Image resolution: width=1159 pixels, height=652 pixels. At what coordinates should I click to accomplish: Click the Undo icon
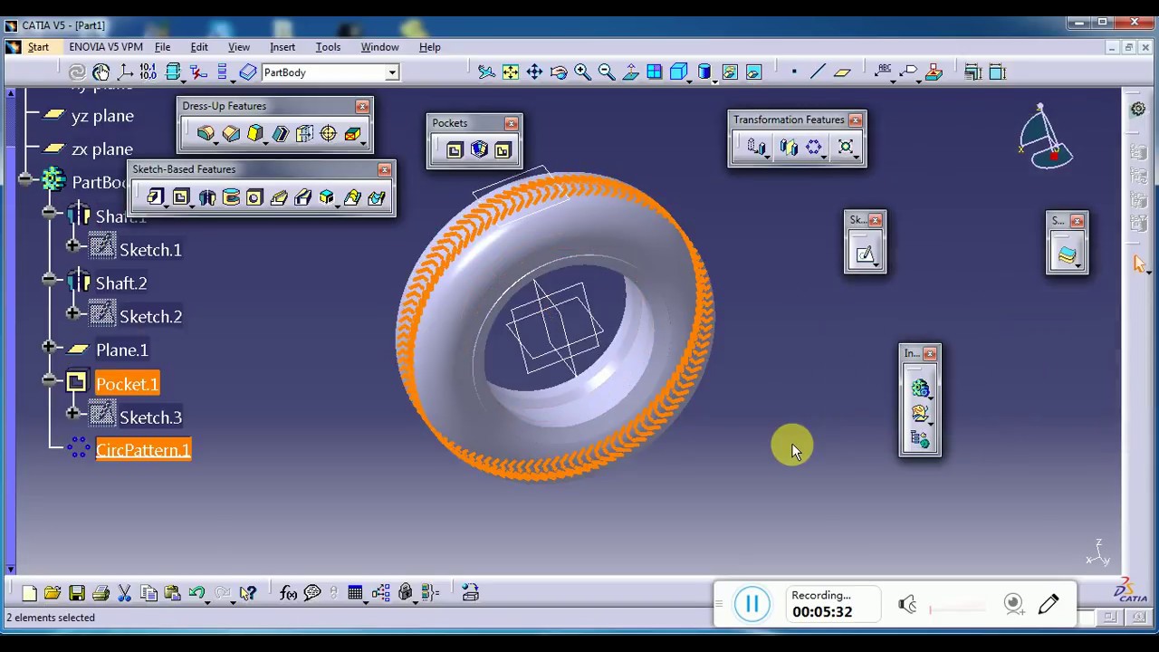pos(196,593)
